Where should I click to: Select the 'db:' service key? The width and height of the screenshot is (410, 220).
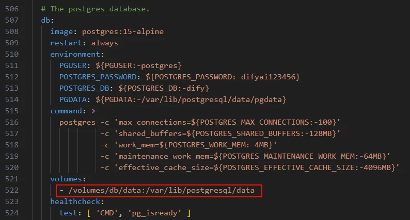(x=48, y=21)
